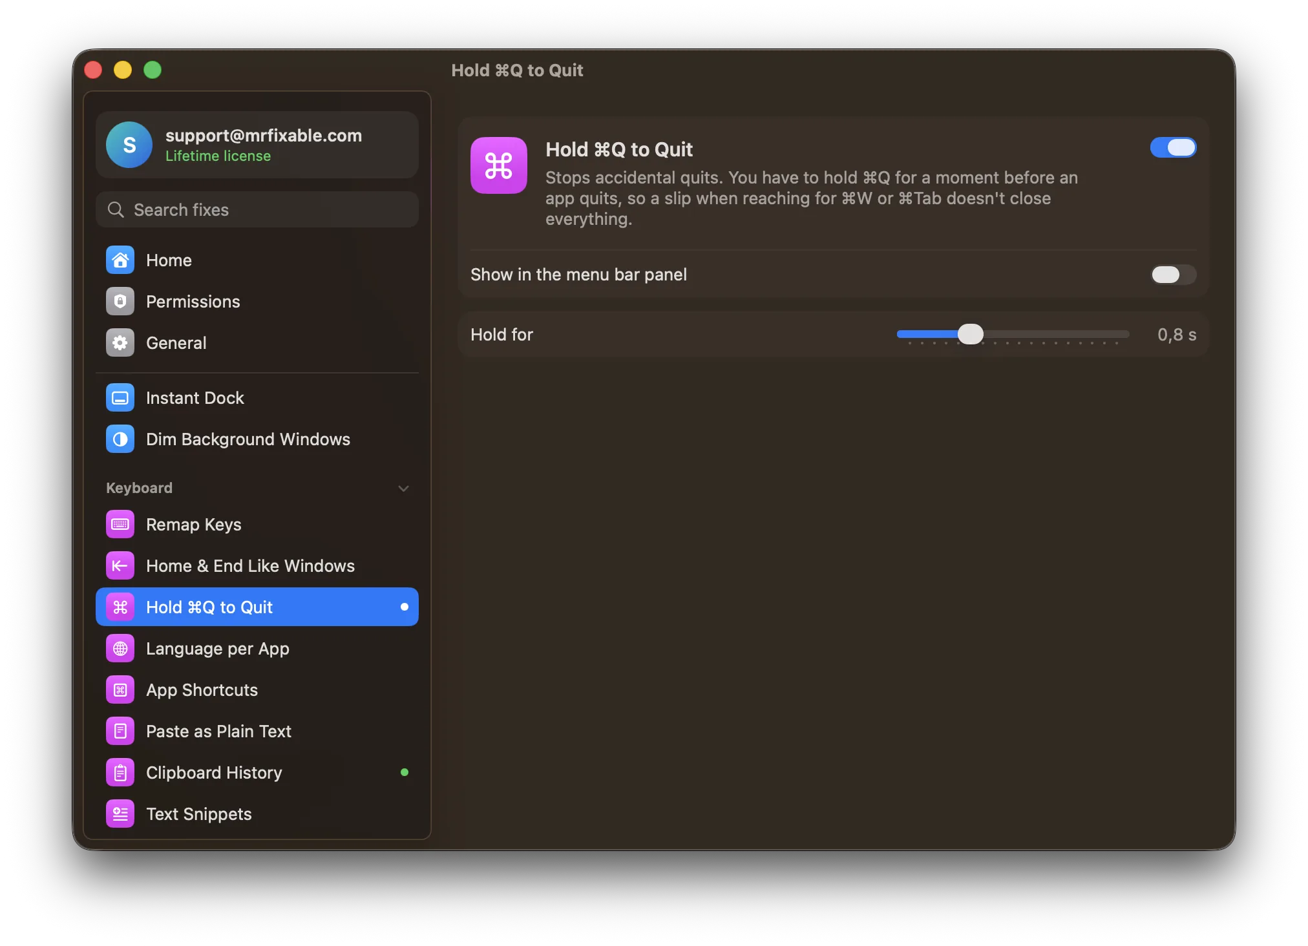Viewport: 1308px width, 946px height.
Task: Click the 'Hold for' label text
Action: pos(501,335)
